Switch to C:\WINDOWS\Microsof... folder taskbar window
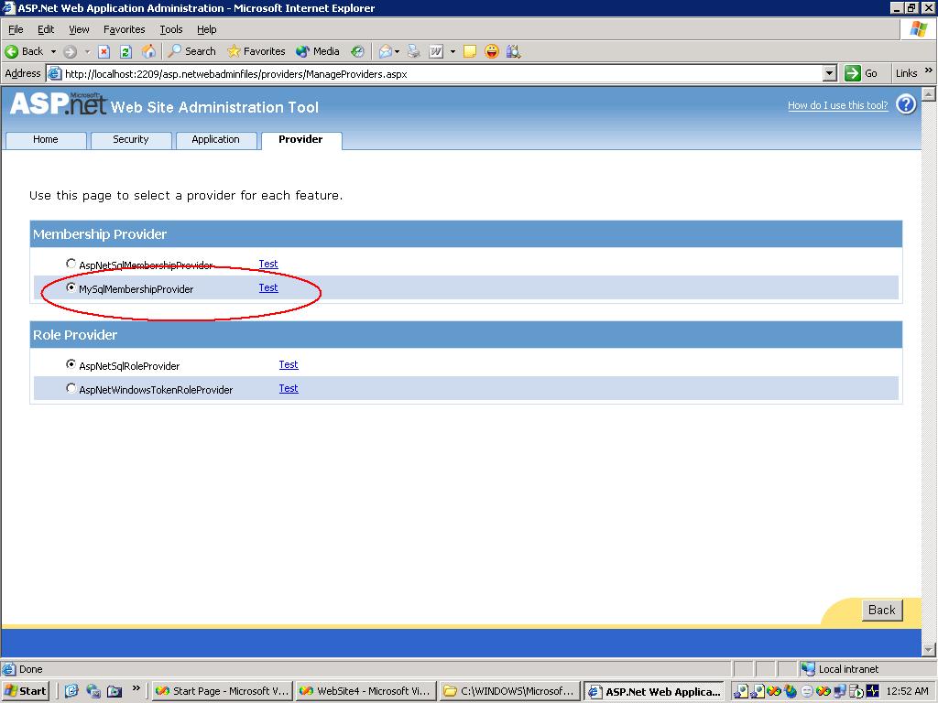Viewport: 938px width, 703px height. 509,691
